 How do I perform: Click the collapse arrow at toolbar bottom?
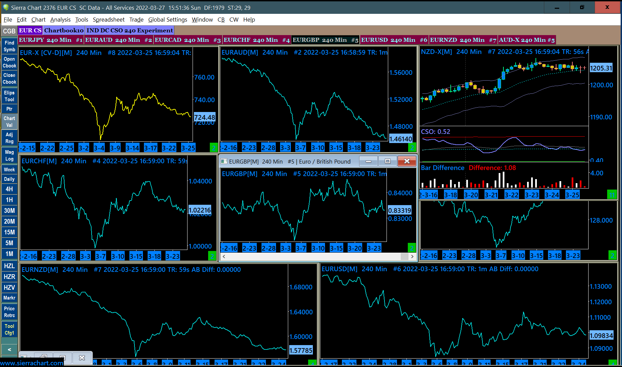(x=9, y=349)
